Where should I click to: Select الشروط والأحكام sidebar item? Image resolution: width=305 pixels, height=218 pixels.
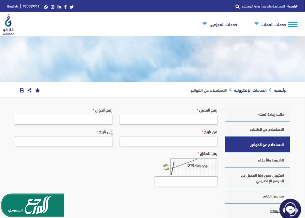point(271,160)
